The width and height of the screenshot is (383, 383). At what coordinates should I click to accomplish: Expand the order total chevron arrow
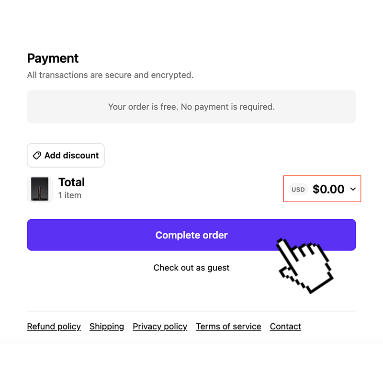353,189
